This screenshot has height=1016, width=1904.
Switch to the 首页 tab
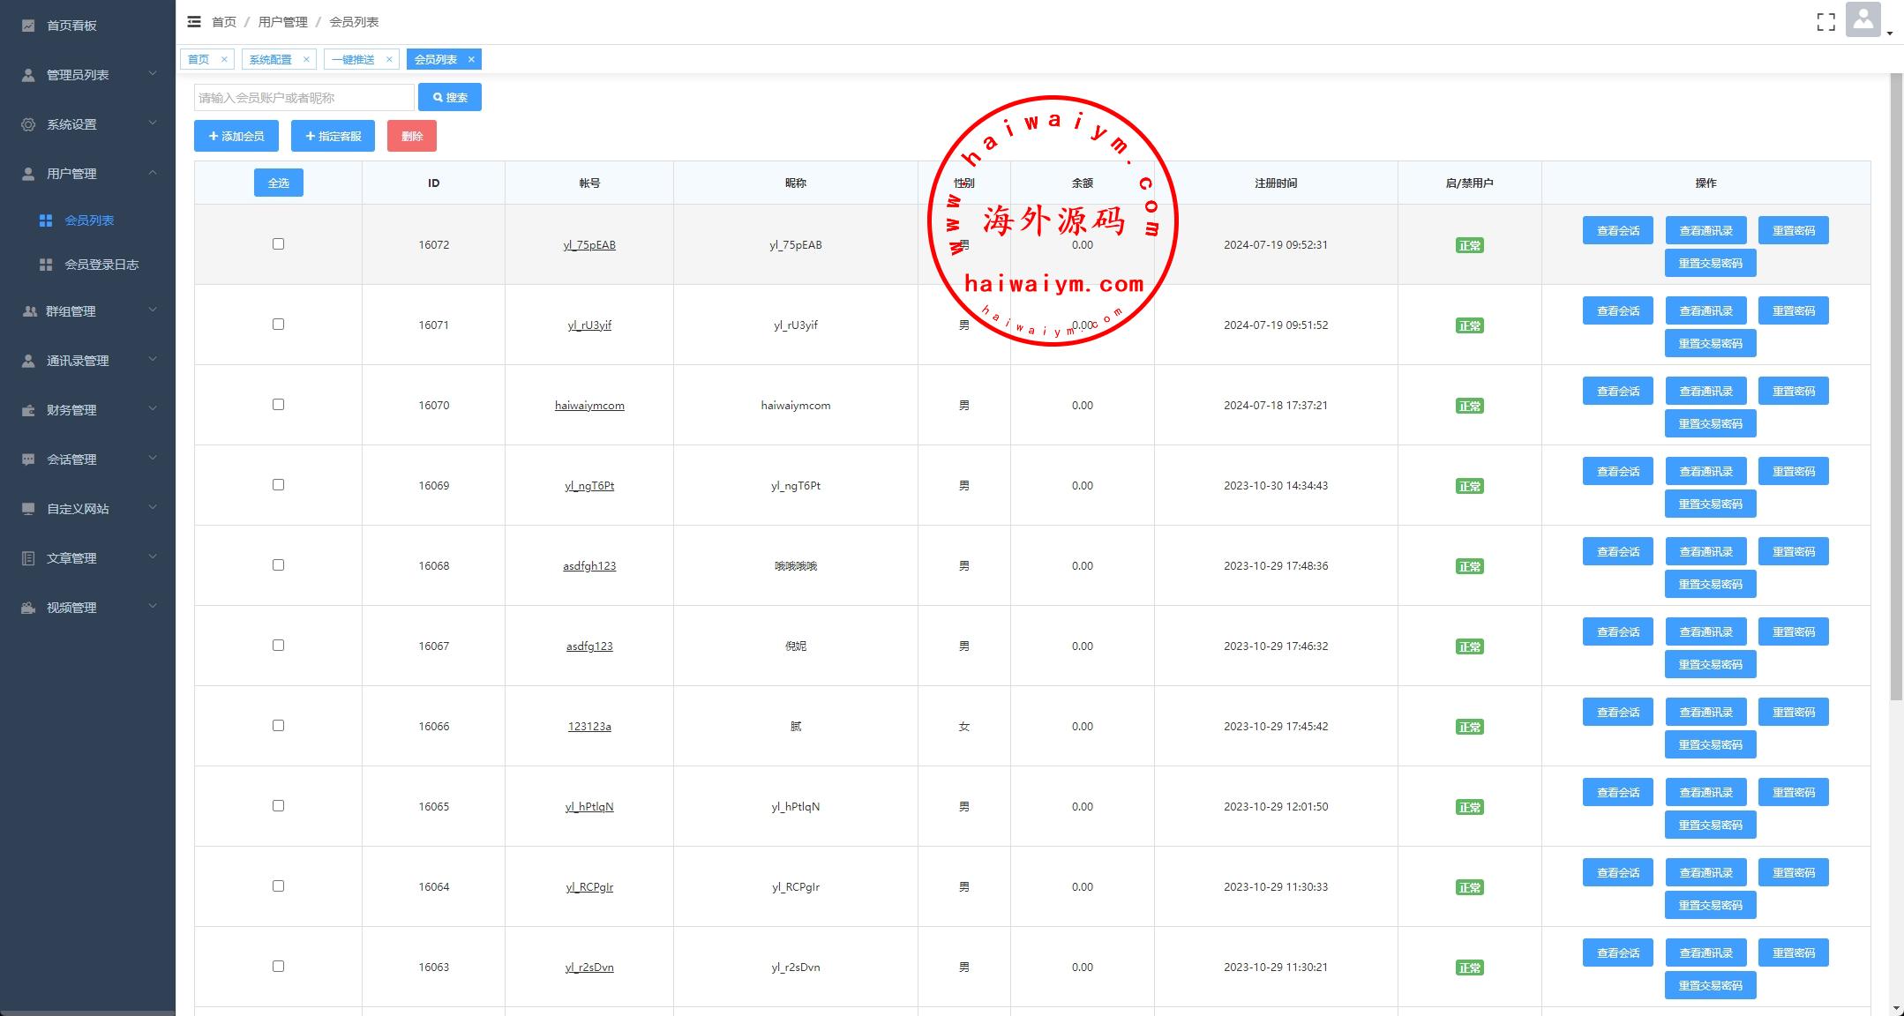(x=199, y=60)
